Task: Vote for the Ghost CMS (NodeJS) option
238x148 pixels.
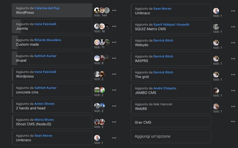Action: pos(52,122)
